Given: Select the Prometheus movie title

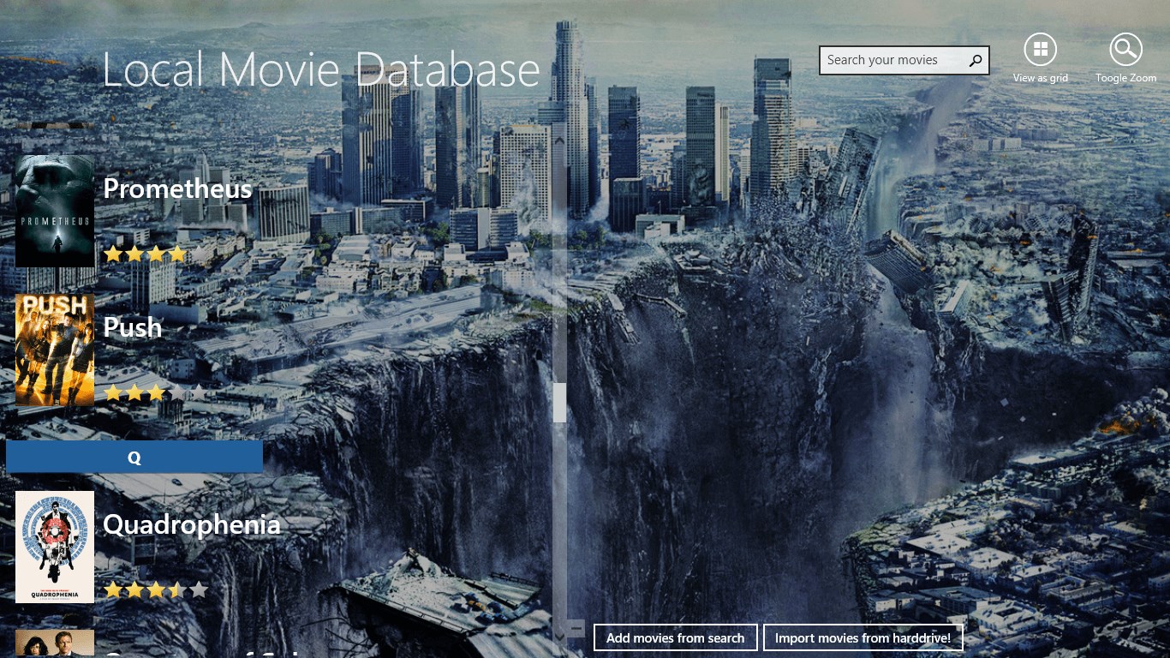Looking at the screenshot, I should pos(177,189).
